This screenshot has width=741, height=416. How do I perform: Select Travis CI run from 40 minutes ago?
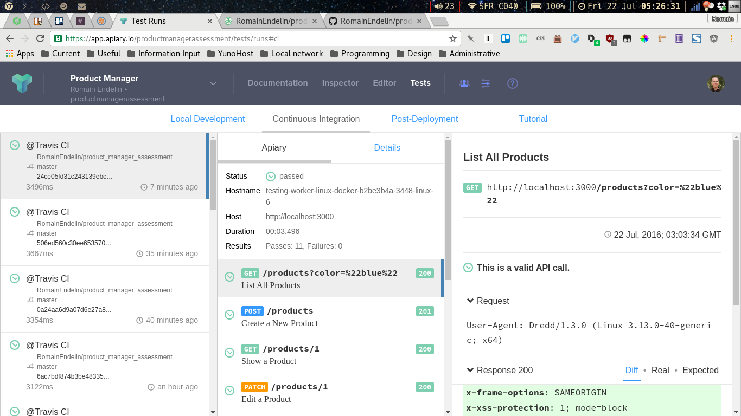tap(104, 299)
